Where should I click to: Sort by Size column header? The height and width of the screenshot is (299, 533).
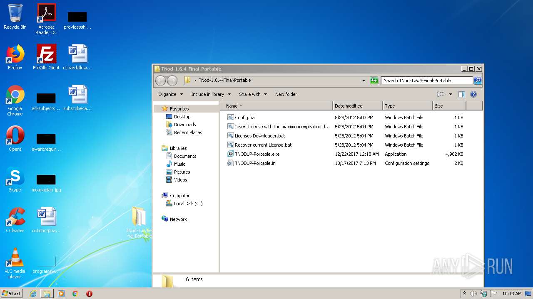click(x=449, y=106)
